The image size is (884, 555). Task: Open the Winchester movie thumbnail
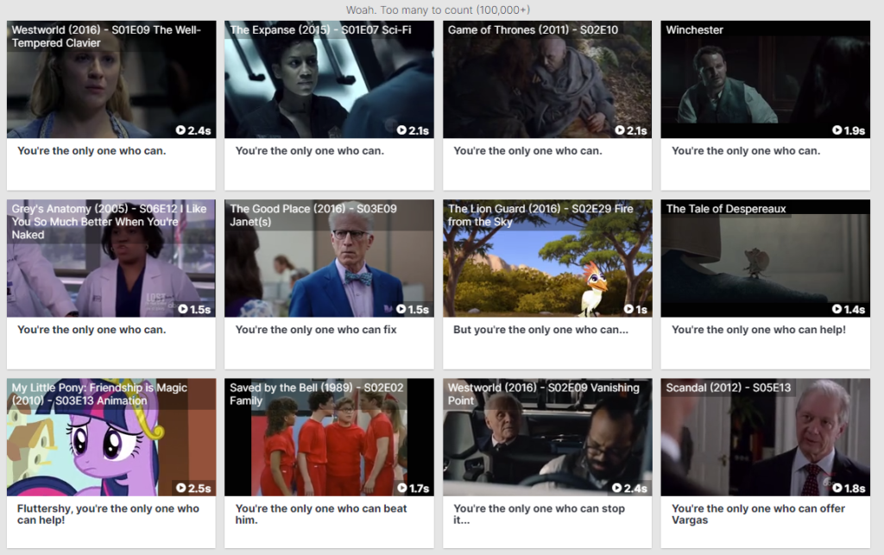point(766,79)
